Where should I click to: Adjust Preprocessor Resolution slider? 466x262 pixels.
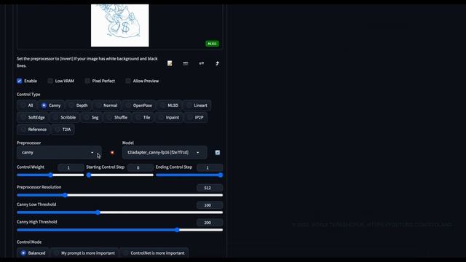pyautogui.click(x=119, y=195)
